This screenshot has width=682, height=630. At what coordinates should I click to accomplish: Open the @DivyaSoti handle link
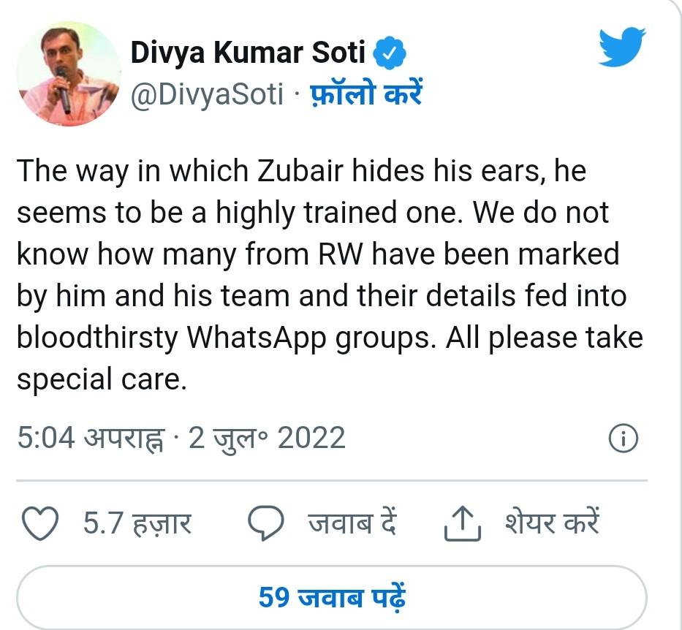pos(206,94)
